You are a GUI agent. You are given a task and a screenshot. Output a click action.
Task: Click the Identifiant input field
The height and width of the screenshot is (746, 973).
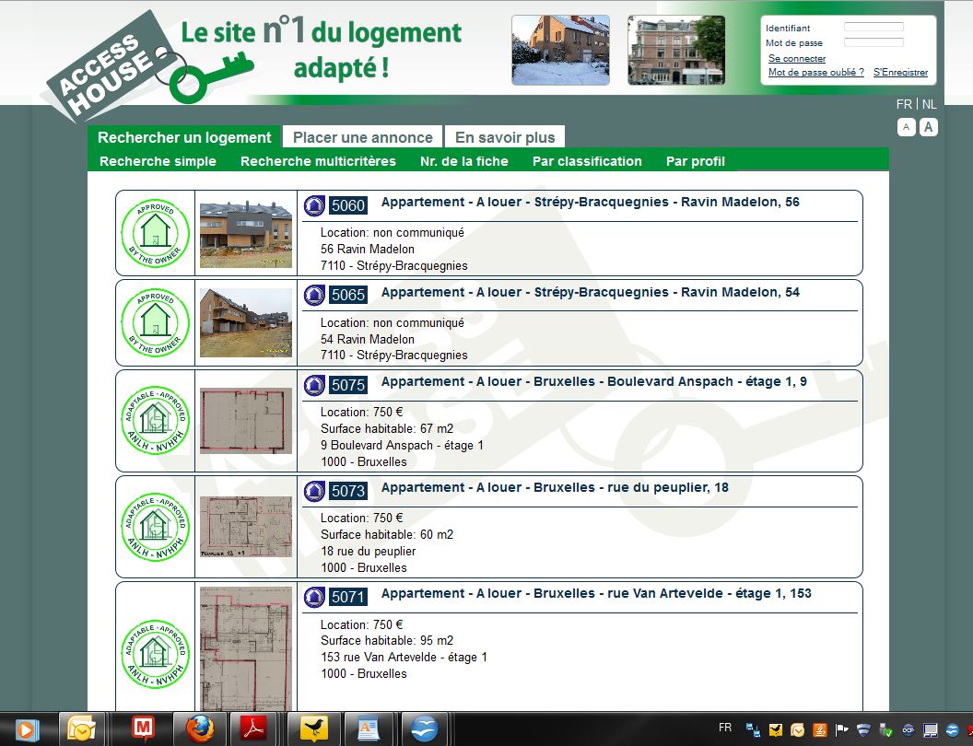873,28
